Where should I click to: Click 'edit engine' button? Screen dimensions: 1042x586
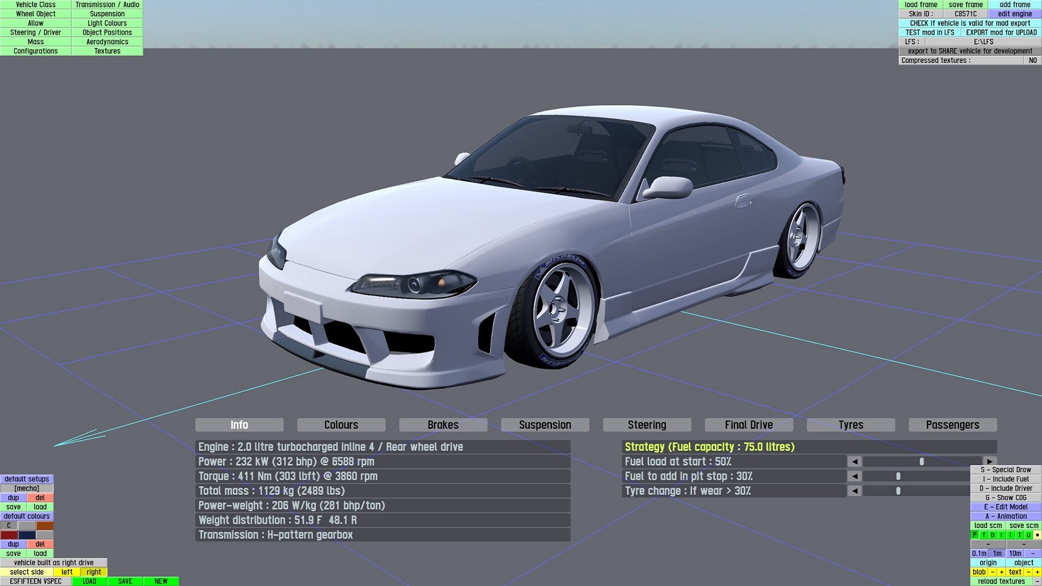pos(1014,14)
